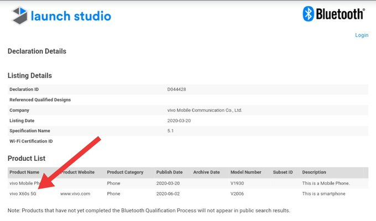Open the www.vivo.com product website link
Screen dimensions: 376x221
tap(75, 194)
